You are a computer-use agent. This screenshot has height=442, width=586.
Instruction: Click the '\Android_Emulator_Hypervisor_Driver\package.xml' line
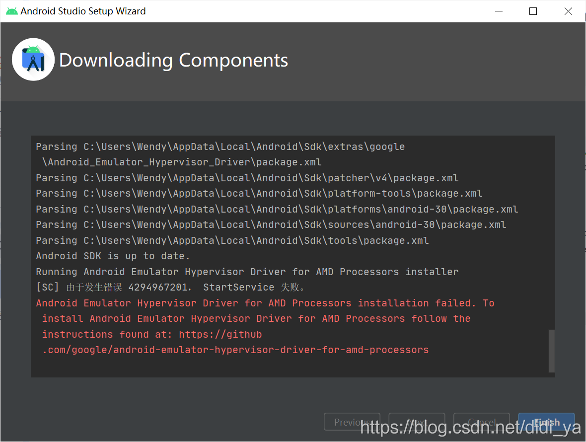pos(181,162)
